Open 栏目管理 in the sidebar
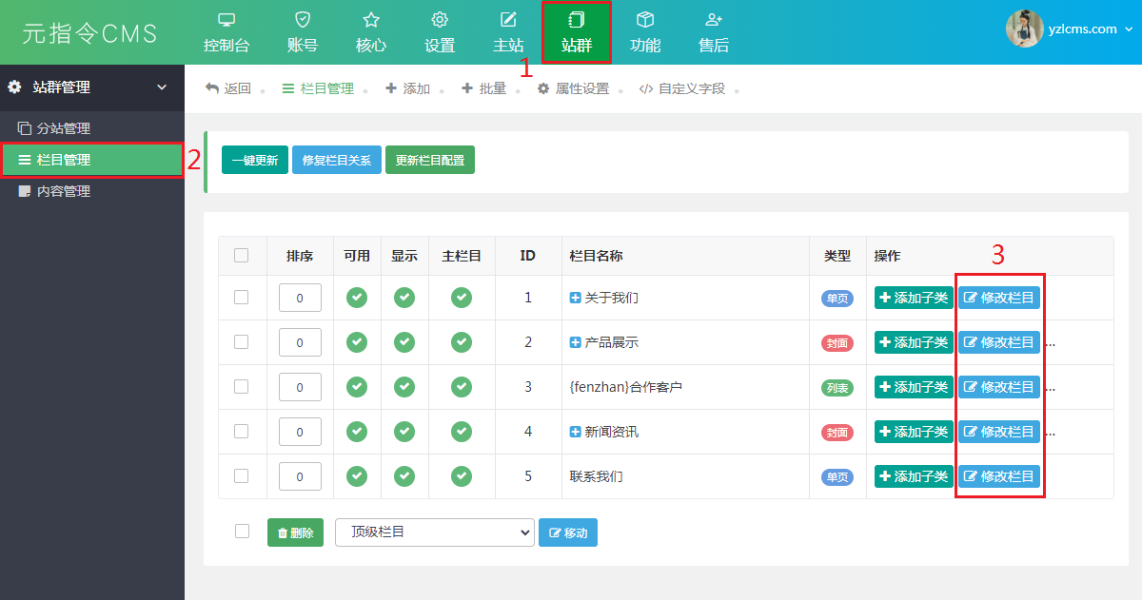This screenshot has width=1142, height=600. [92, 160]
